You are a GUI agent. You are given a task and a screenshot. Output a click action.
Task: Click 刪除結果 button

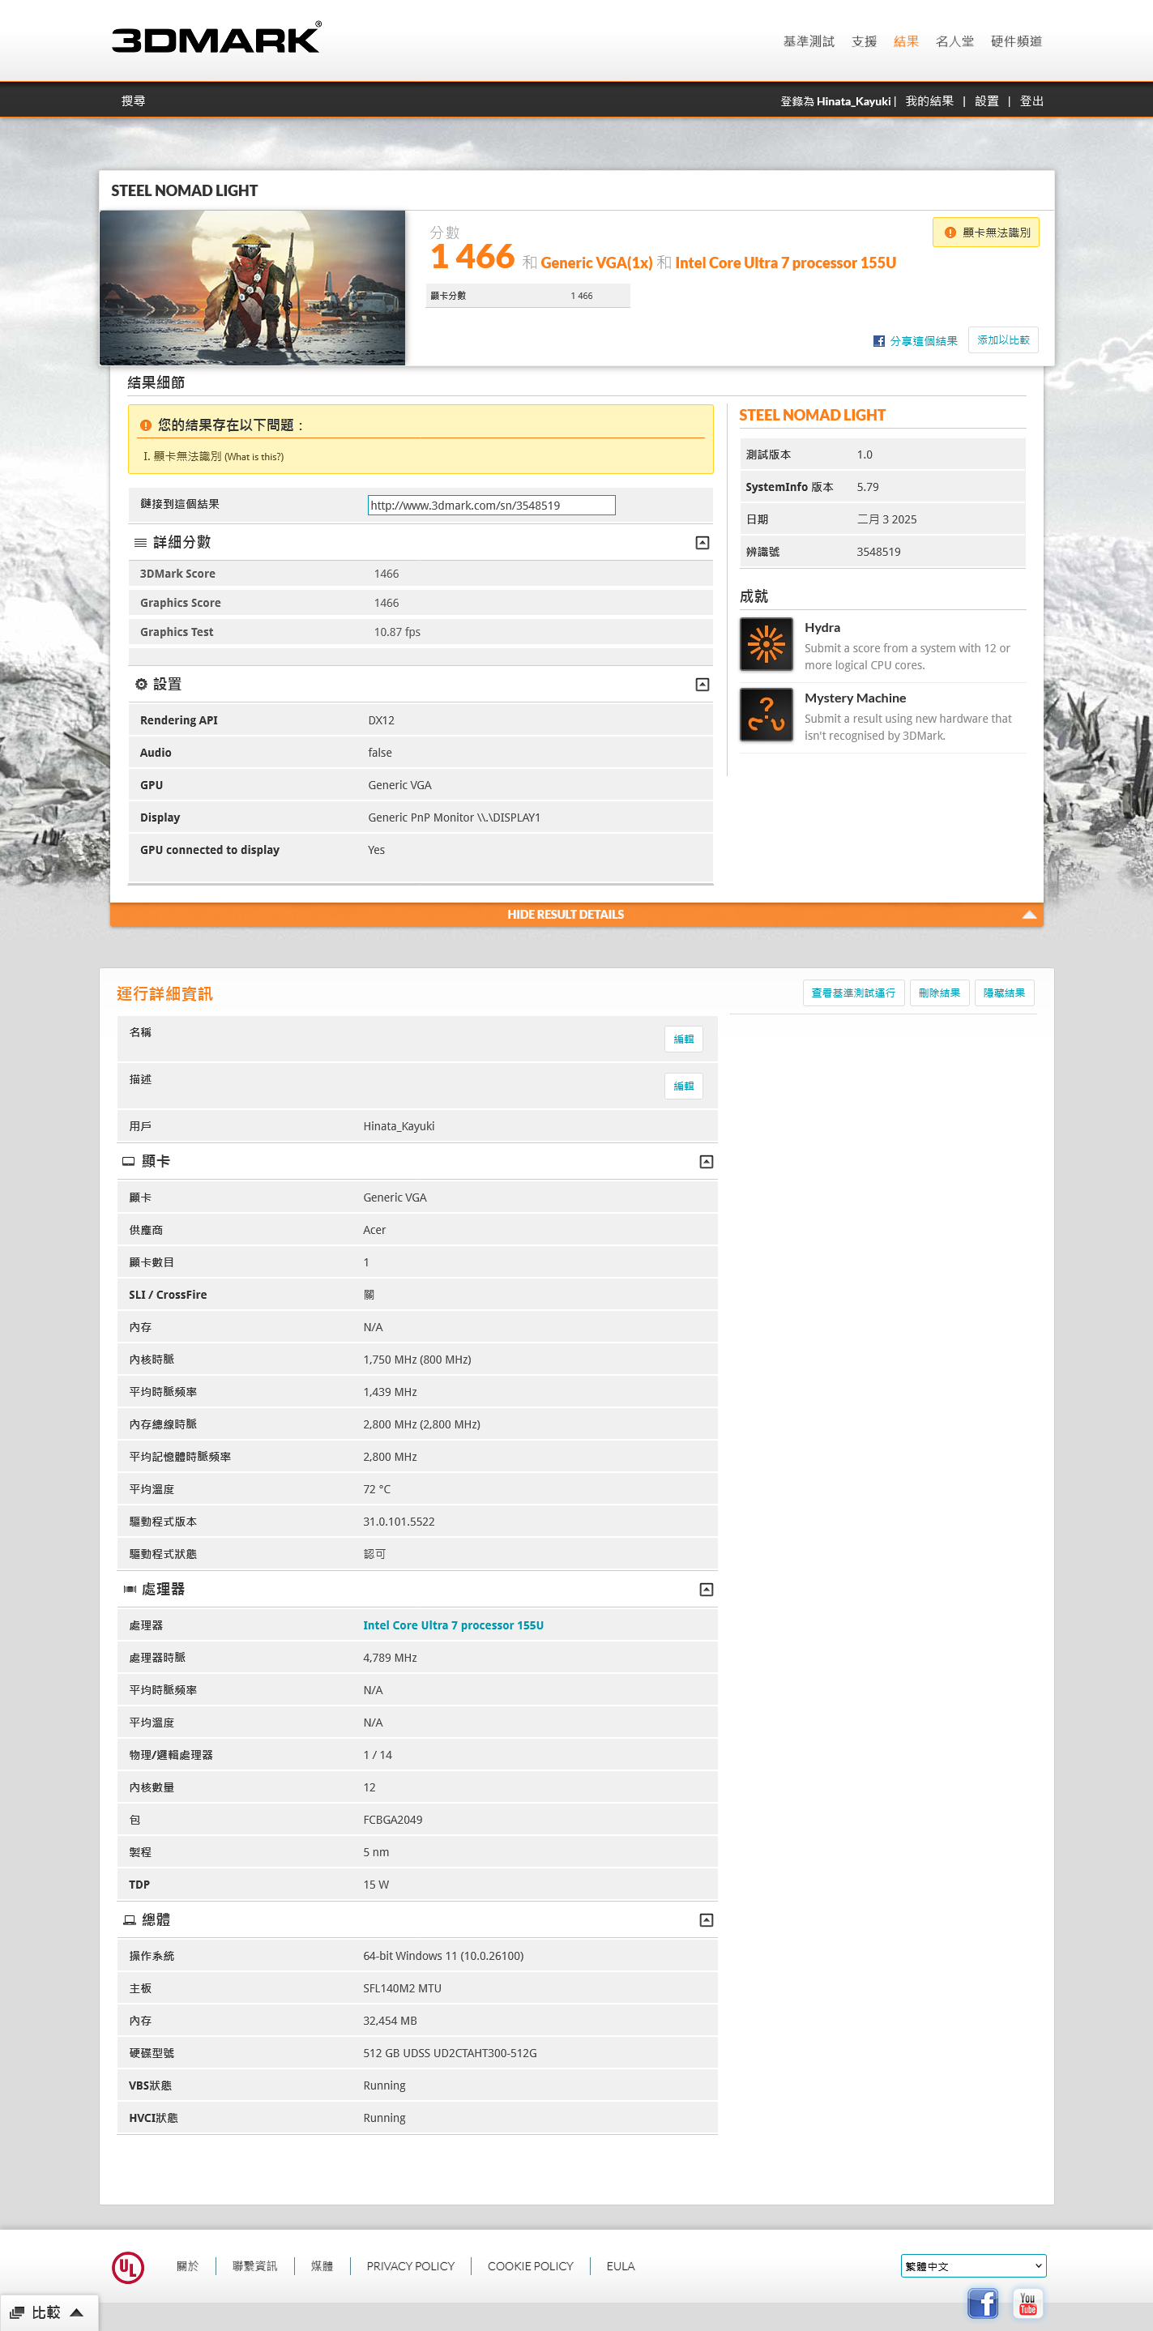[x=938, y=993]
